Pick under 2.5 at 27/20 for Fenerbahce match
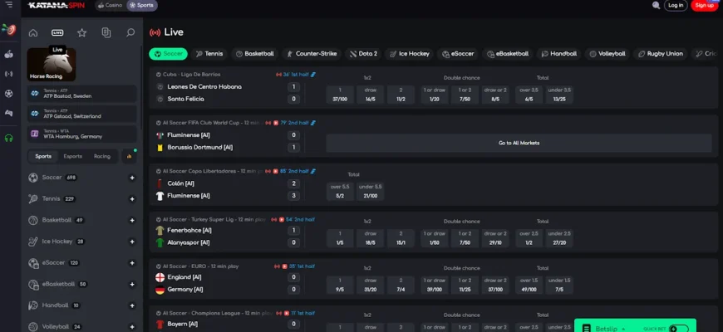This screenshot has height=332, width=723. pyautogui.click(x=559, y=238)
